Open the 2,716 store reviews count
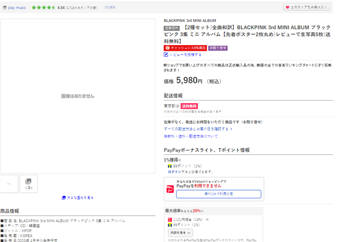 [x=82, y=8]
